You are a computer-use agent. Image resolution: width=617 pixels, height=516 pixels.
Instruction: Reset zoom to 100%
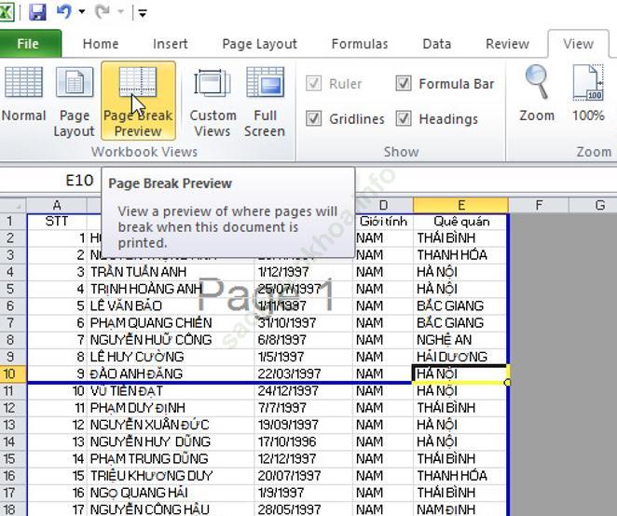pyautogui.click(x=588, y=94)
